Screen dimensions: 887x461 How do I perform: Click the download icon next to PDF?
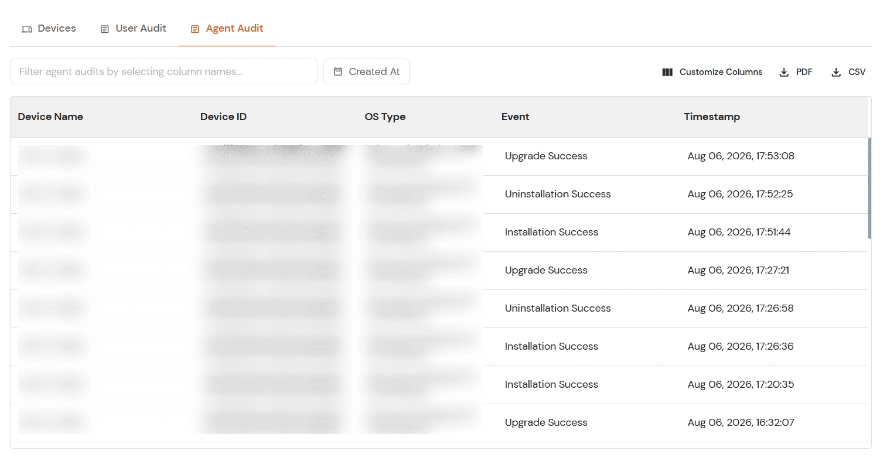784,72
